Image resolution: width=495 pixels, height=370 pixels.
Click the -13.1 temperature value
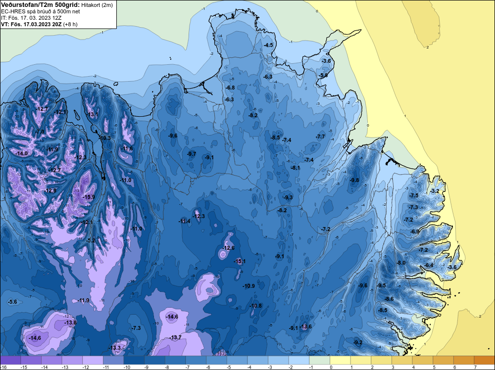(93, 114)
